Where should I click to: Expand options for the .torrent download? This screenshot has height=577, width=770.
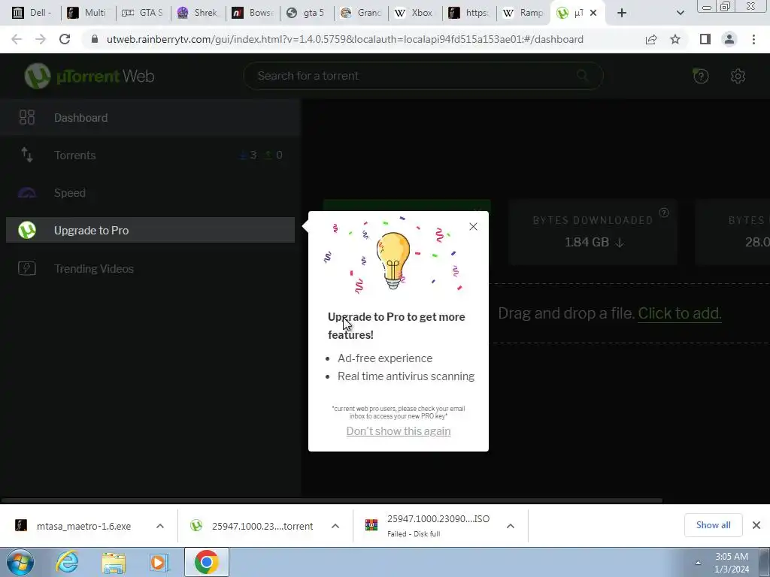point(335,526)
